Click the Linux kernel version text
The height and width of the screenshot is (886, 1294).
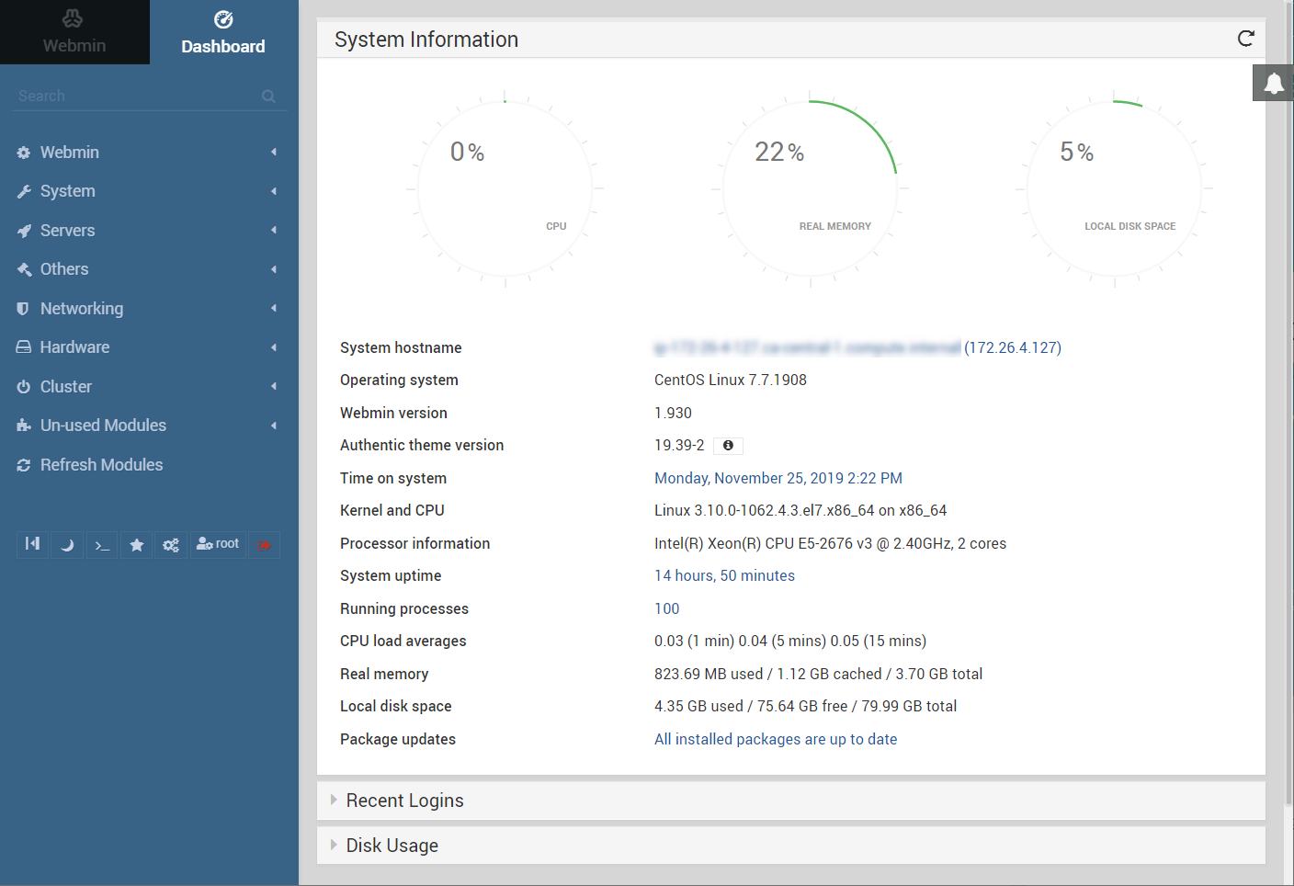[800, 511]
